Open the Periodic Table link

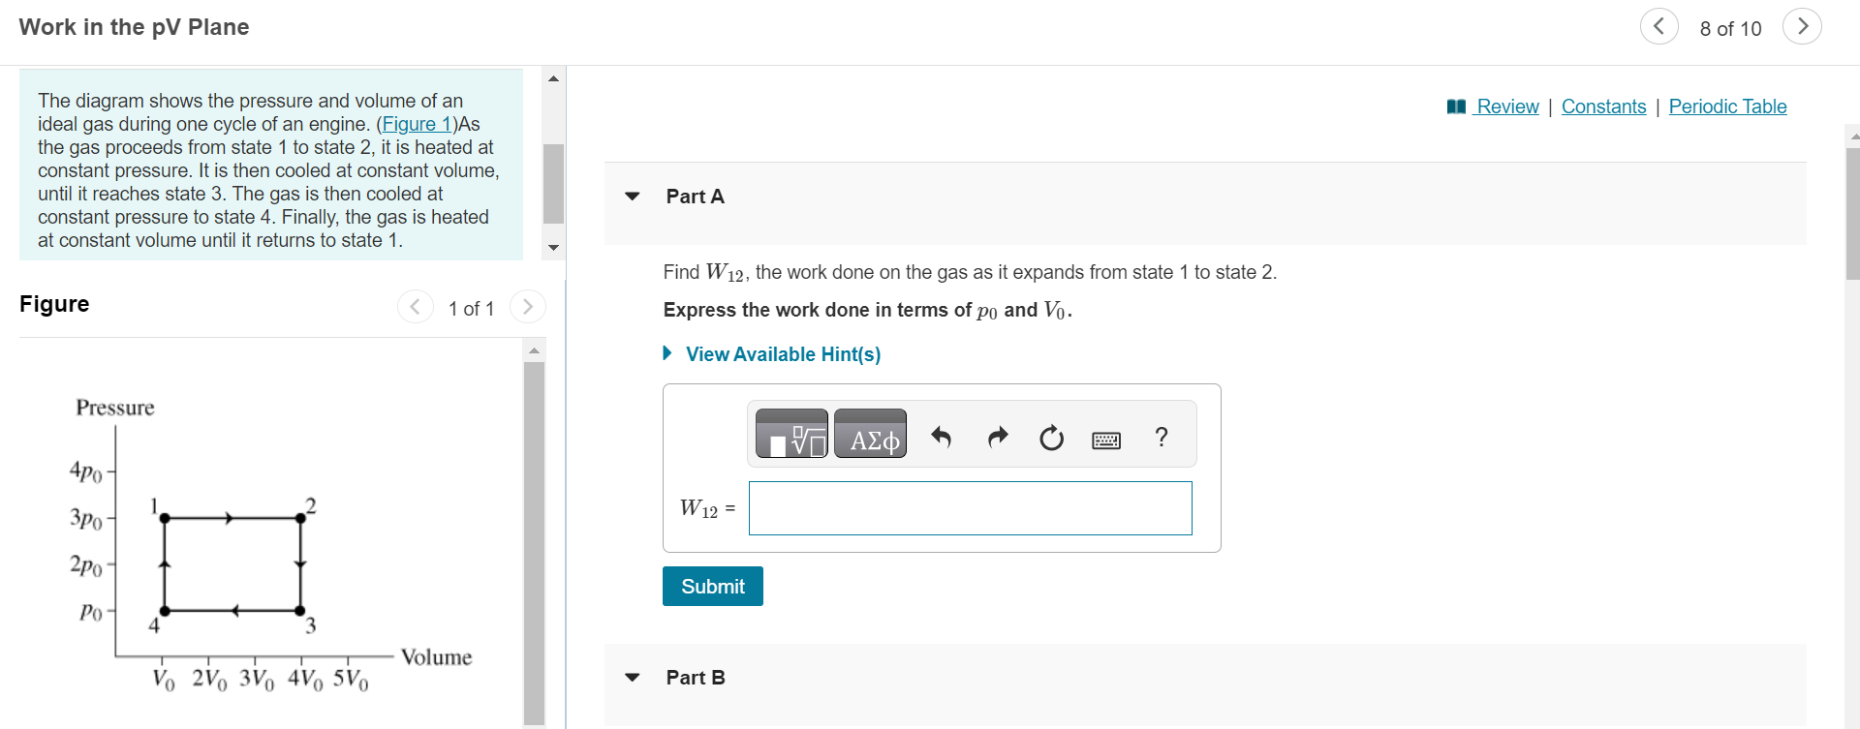(1727, 106)
